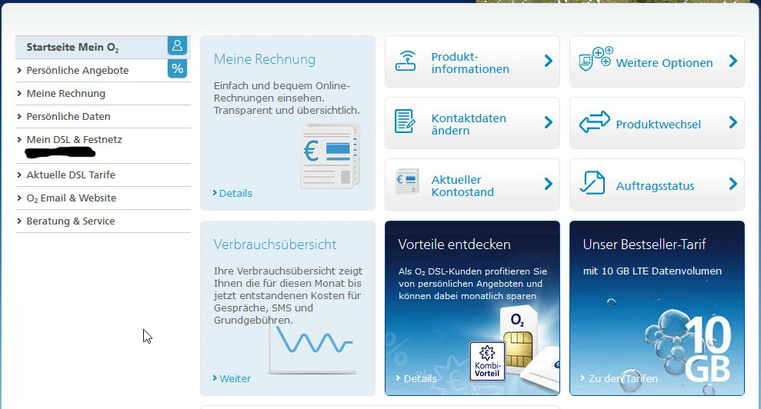Viewport: 761px width, 409px height.
Task: Click the Vorteile entdecken banner heading
Action: point(454,244)
